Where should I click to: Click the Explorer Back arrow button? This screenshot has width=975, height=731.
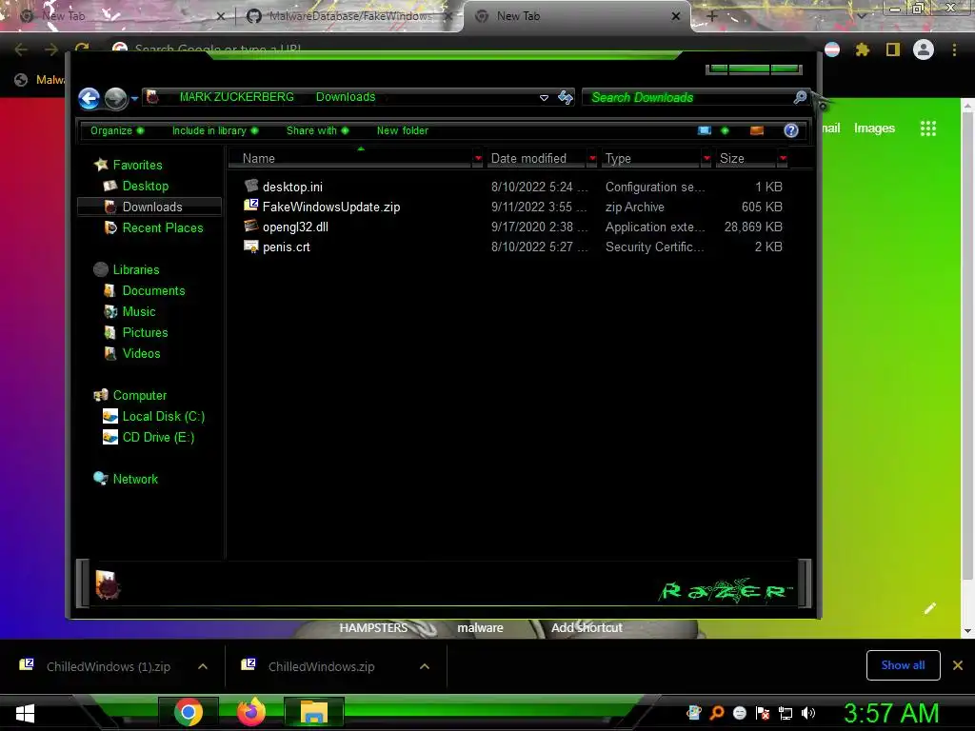click(89, 98)
